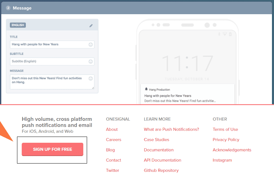Click the Message text area

pyautogui.click(x=52, y=82)
